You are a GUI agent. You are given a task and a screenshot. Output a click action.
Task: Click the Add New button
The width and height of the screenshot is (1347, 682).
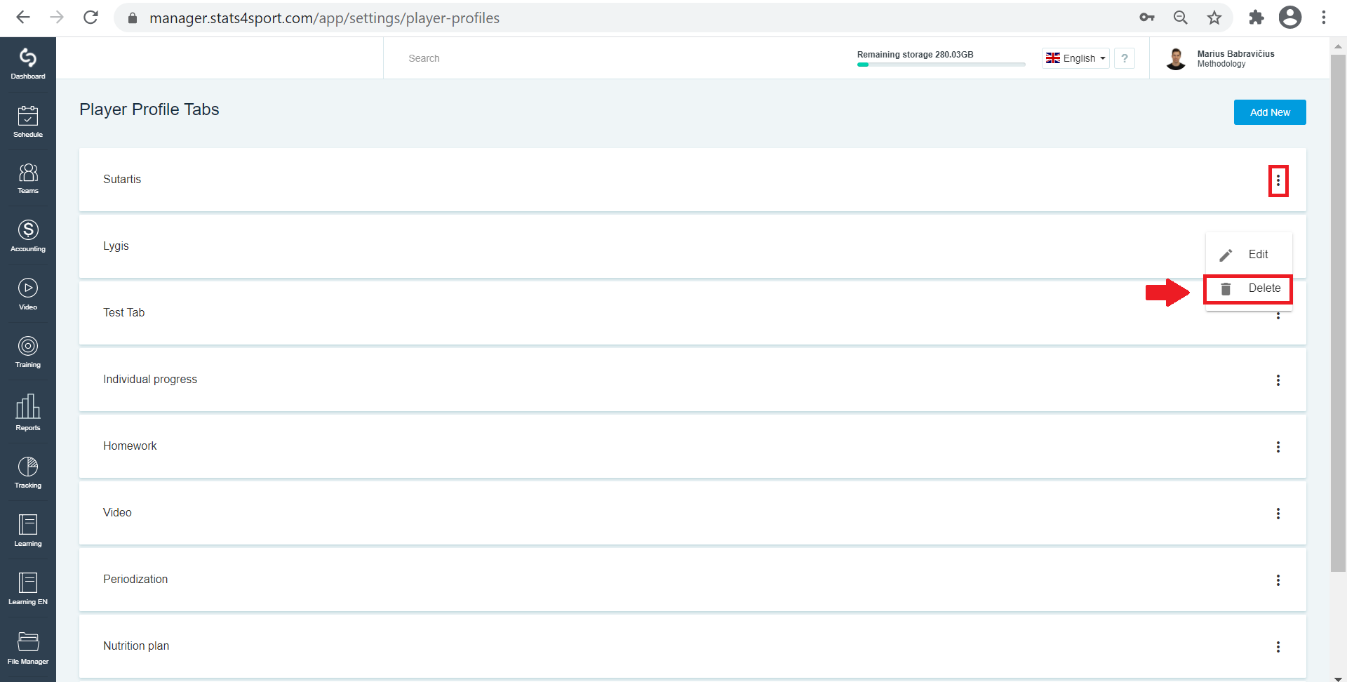coord(1270,112)
